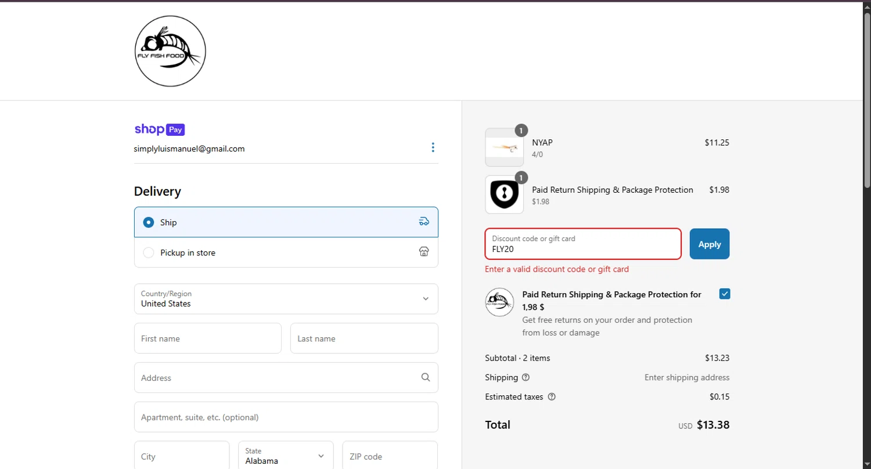Apply the discount code

click(709, 244)
